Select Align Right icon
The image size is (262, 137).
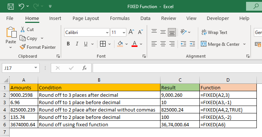click(x=172, y=44)
